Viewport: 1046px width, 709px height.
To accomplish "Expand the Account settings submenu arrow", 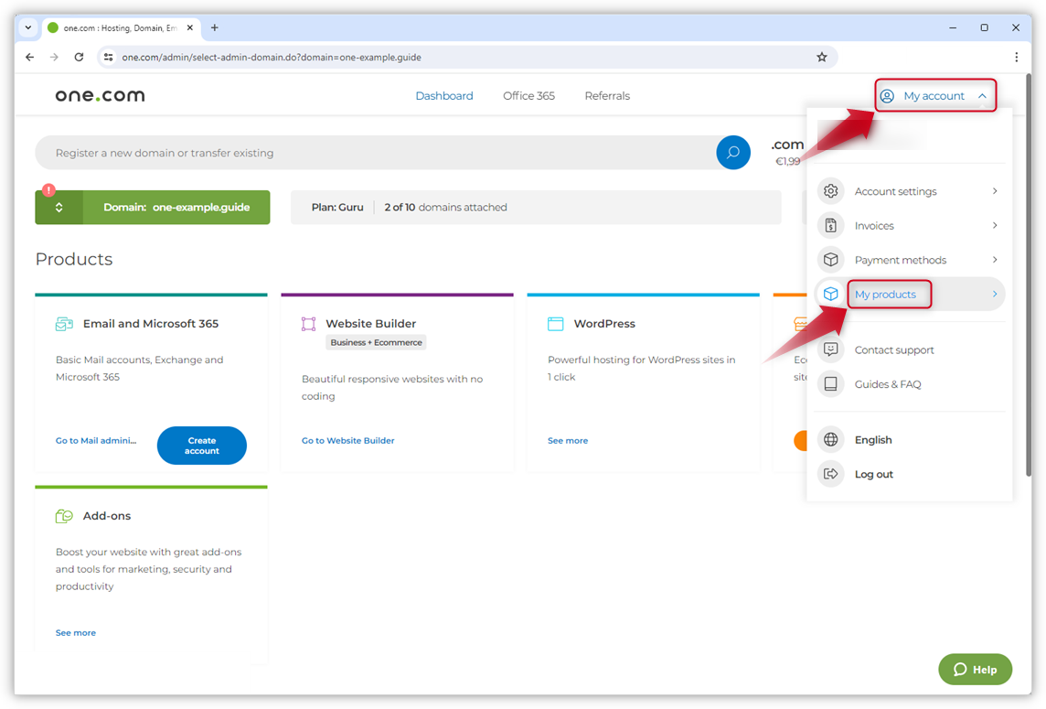I will (995, 191).
